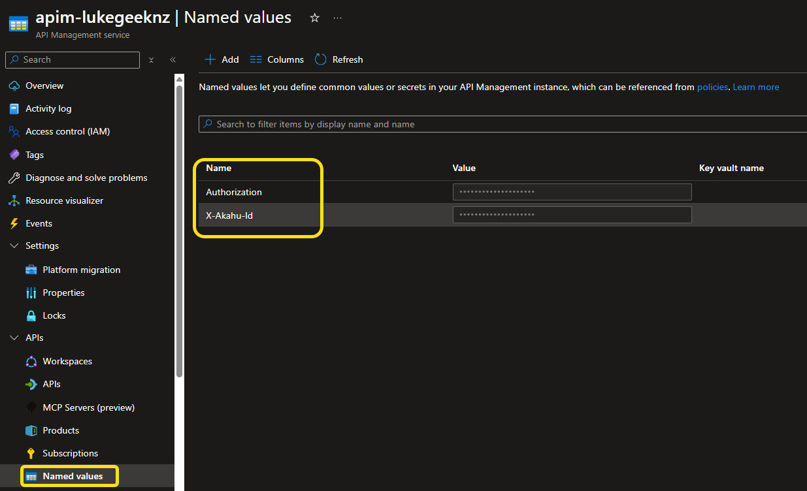This screenshot has width=807, height=491.
Task: Click the Columns list icon
Action: [x=256, y=59]
